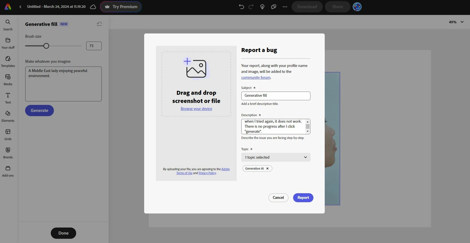Viewport: 470px width, 243px height.
Task: Open the Search panel in sidebar
Action: point(8,25)
